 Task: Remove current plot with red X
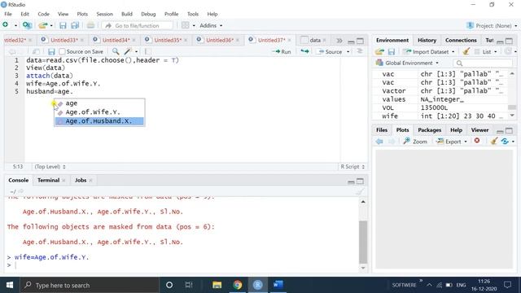pos(477,141)
